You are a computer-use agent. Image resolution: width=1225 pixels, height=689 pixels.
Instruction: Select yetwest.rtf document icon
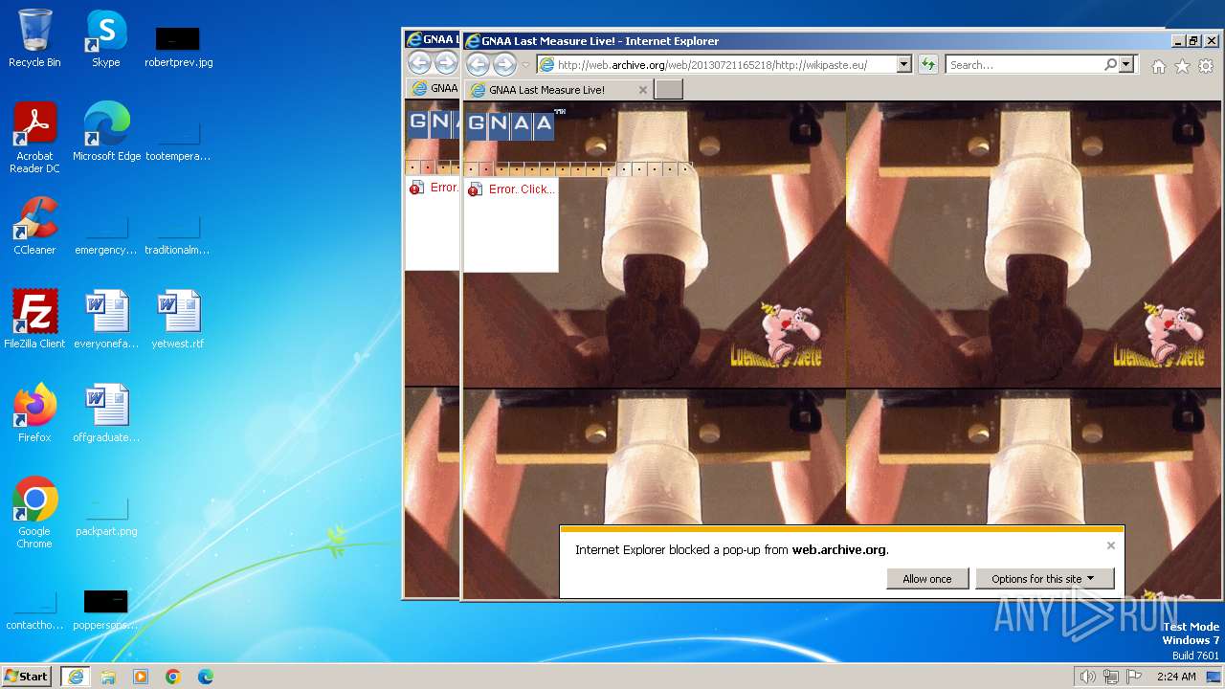[178, 320]
